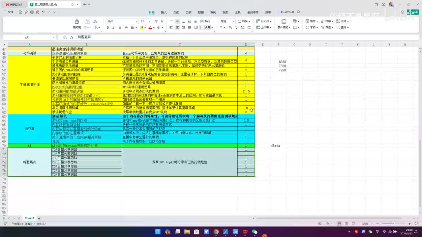Switch to Page Break Preview in status bar

[x=353, y=224]
